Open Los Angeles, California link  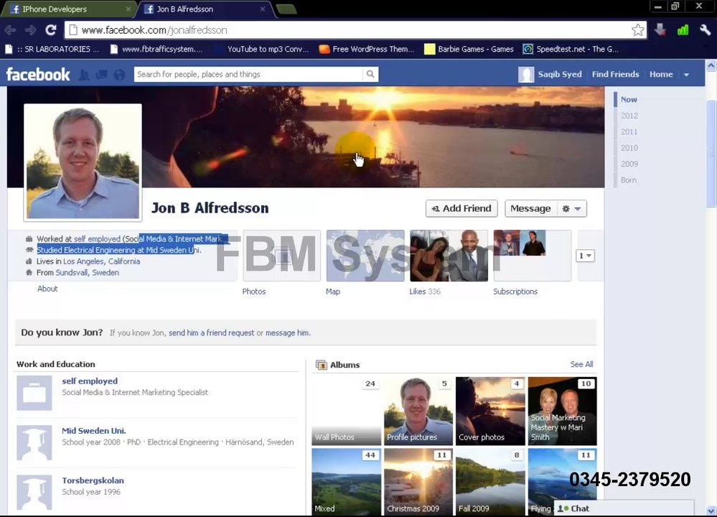pos(101,261)
